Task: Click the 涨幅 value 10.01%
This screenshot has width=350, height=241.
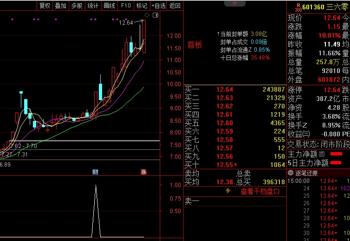Action: [329, 35]
